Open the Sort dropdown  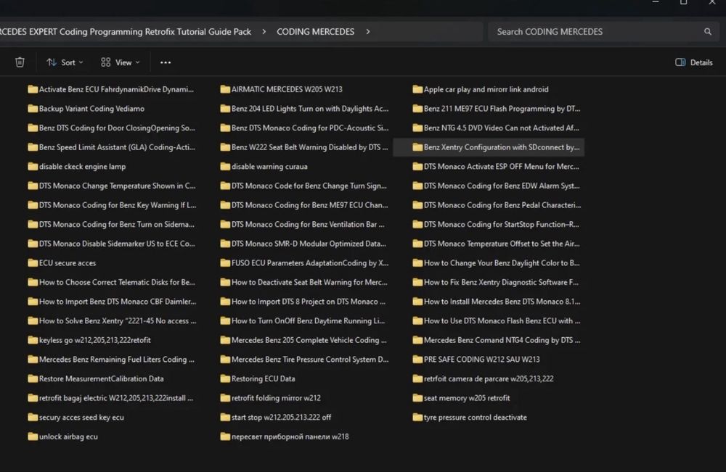[65, 62]
